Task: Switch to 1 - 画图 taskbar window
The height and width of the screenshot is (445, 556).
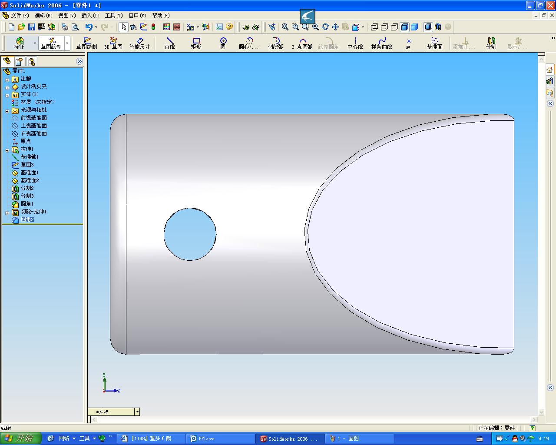Action: point(359,438)
